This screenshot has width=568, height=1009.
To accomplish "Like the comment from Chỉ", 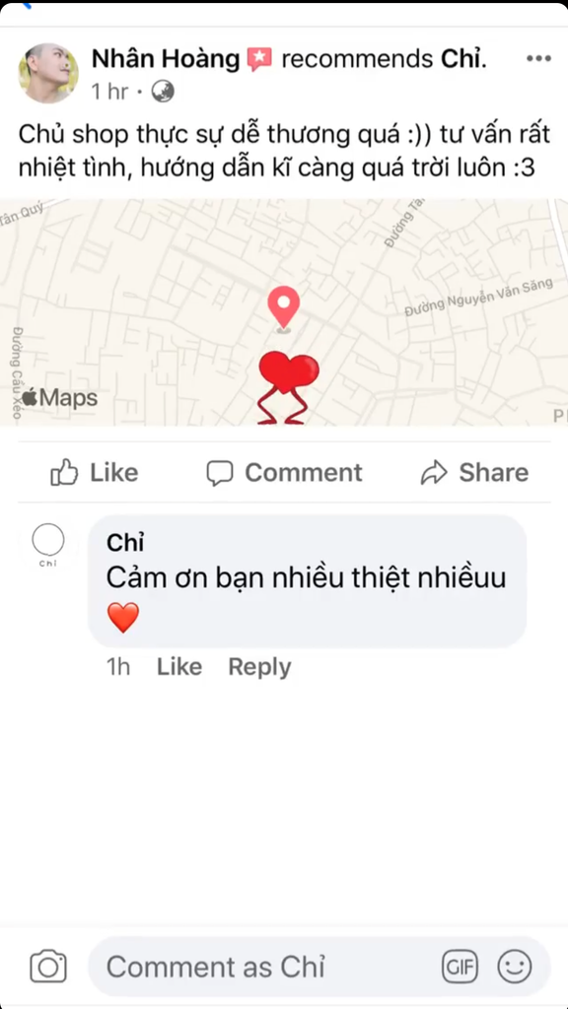I will [x=179, y=667].
